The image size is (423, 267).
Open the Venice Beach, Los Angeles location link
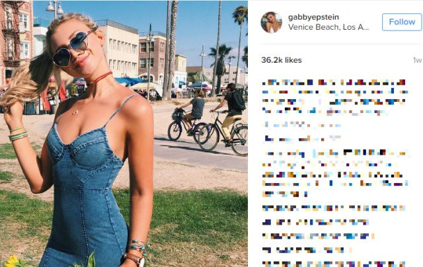click(x=328, y=27)
